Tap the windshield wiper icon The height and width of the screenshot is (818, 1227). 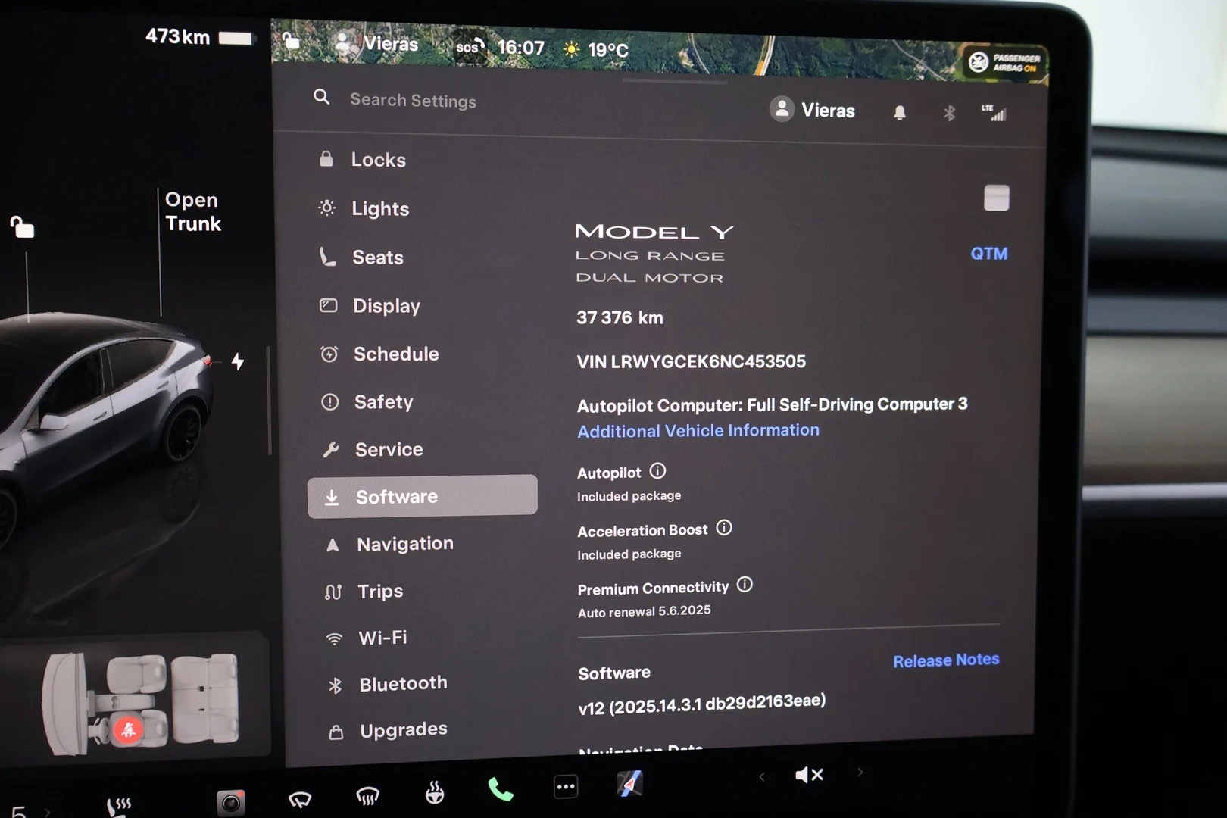click(300, 798)
